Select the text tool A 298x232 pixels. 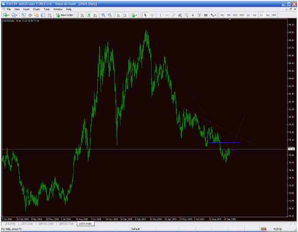(193, 15)
